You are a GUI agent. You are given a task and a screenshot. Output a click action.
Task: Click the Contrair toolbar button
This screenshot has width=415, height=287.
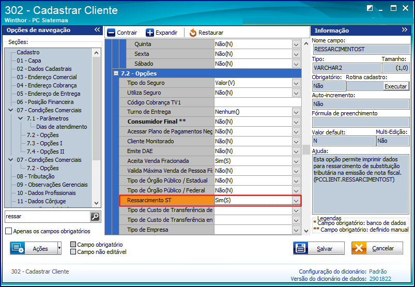122,33
